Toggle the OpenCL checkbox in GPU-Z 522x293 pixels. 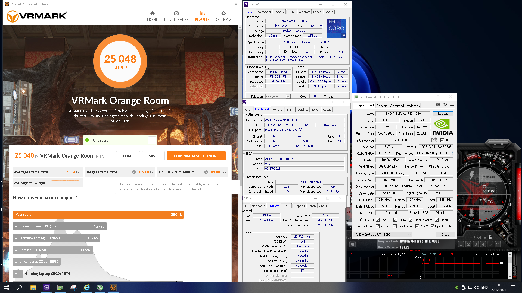[378, 220]
